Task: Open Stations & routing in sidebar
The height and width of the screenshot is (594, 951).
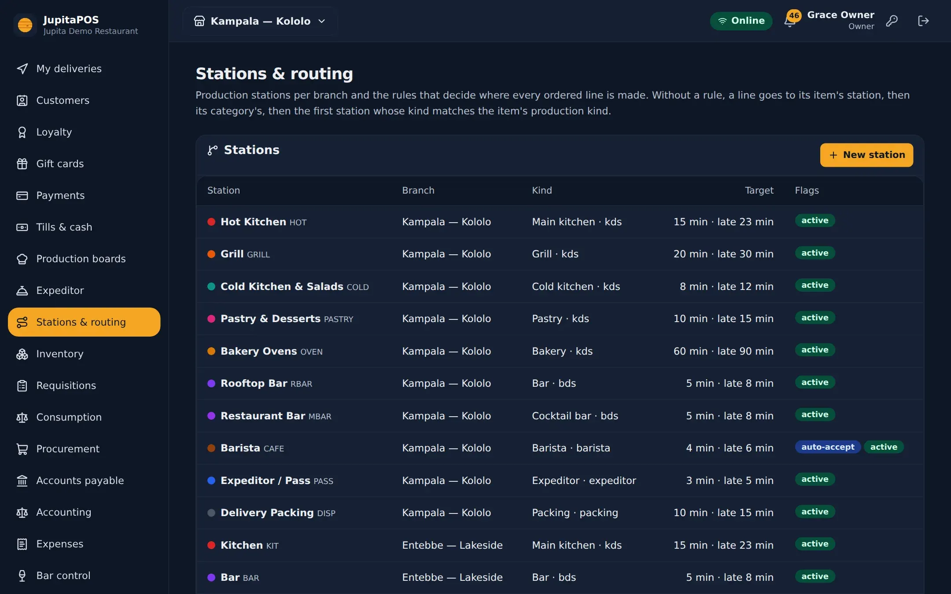Action: point(84,322)
